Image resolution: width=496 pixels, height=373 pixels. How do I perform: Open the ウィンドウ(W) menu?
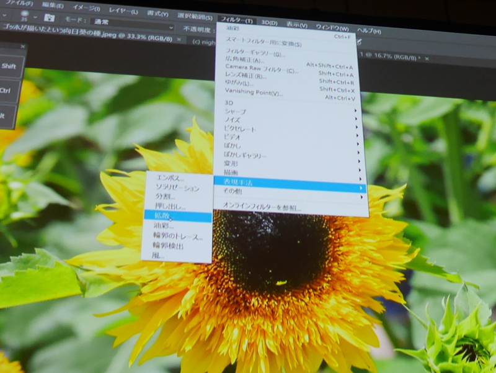pyautogui.click(x=332, y=28)
